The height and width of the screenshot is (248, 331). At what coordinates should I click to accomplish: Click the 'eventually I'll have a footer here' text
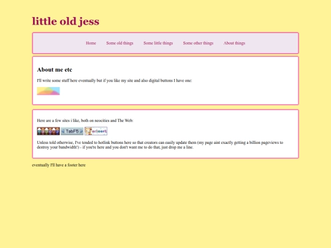(59, 165)
